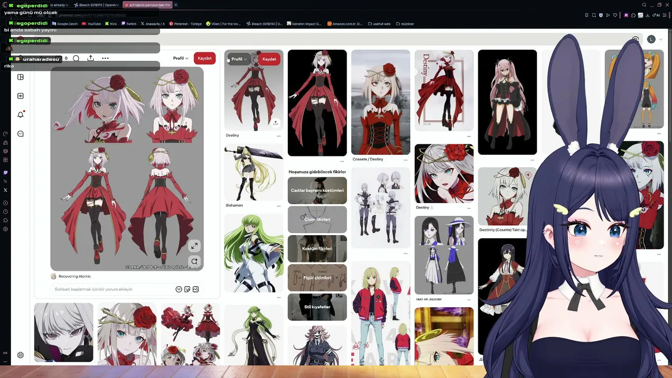
Task: Open VGen bookmark
Action: (x=224, y=24)
